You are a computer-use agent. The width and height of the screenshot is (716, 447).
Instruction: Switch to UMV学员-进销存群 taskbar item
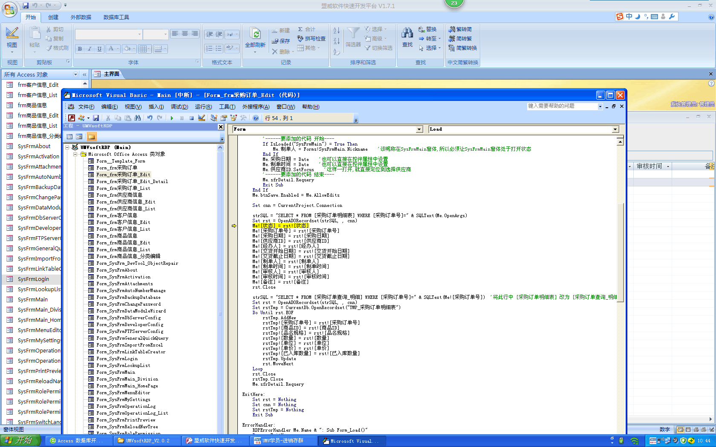[x=283, y=441]
